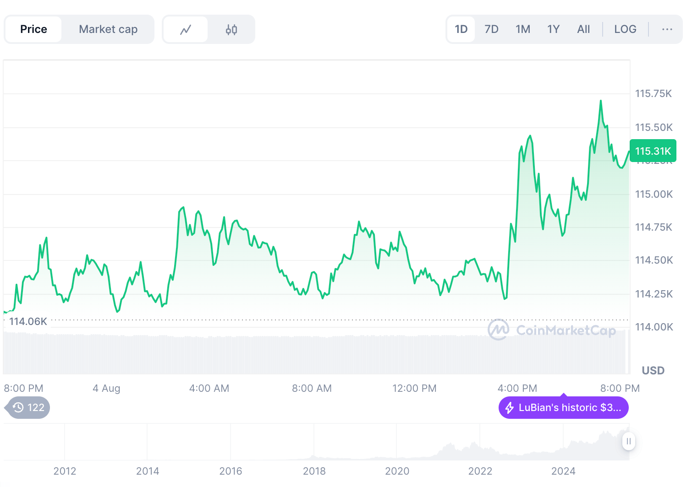Switch to line chart view icon
Image resolution: width=692 pixels, height=487 pixels.
186,30
